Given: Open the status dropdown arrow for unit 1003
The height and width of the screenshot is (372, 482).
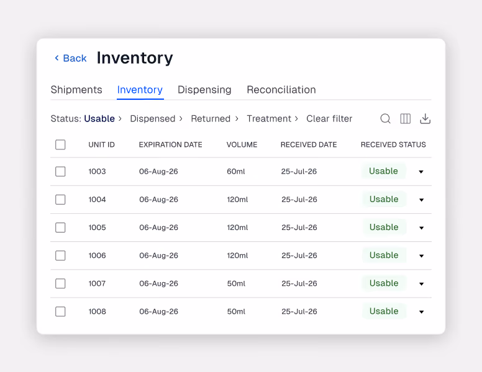Looking at the screenshot, I should tap(421, 172).
